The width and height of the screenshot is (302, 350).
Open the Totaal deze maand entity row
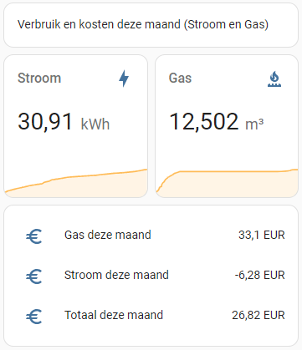(151, 315)
